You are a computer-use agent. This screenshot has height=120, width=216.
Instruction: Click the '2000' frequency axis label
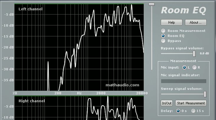pyautogui.click(x=101, y=93)
